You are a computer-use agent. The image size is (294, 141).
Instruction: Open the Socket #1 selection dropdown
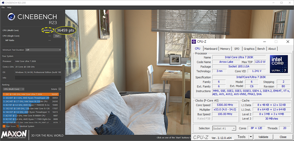click(x=224, y=128)
